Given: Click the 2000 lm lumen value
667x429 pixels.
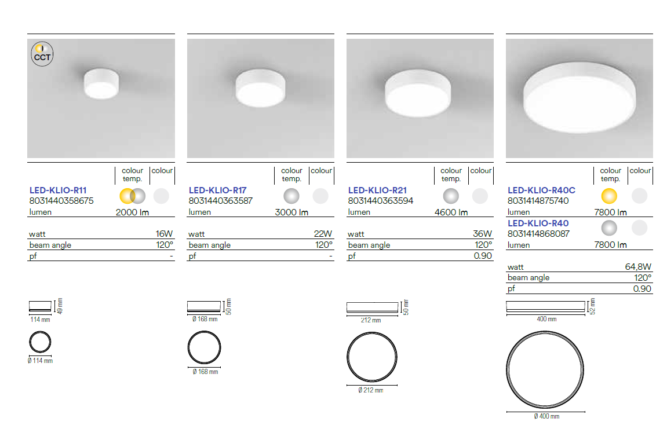Looking at the screenshot, I should (132, 212).
